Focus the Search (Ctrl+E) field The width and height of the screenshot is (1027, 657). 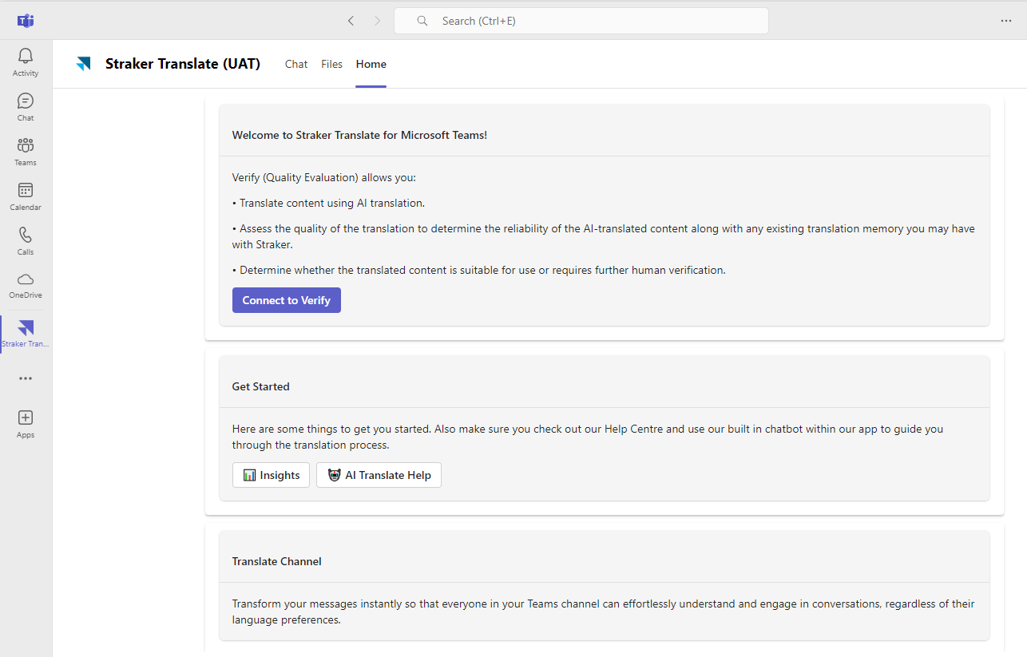pyautogui.click(x=581, y=21)
